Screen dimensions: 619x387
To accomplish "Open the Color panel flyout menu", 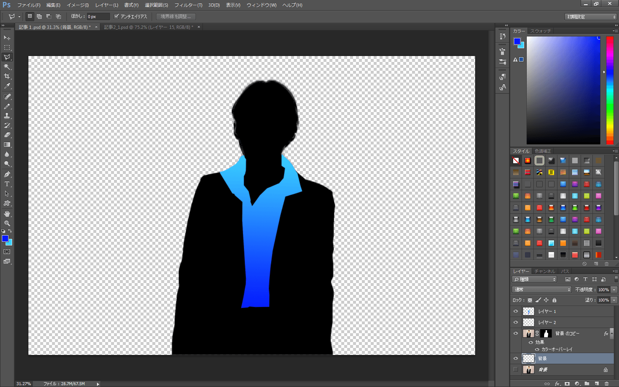I will [x=615, y=31].
